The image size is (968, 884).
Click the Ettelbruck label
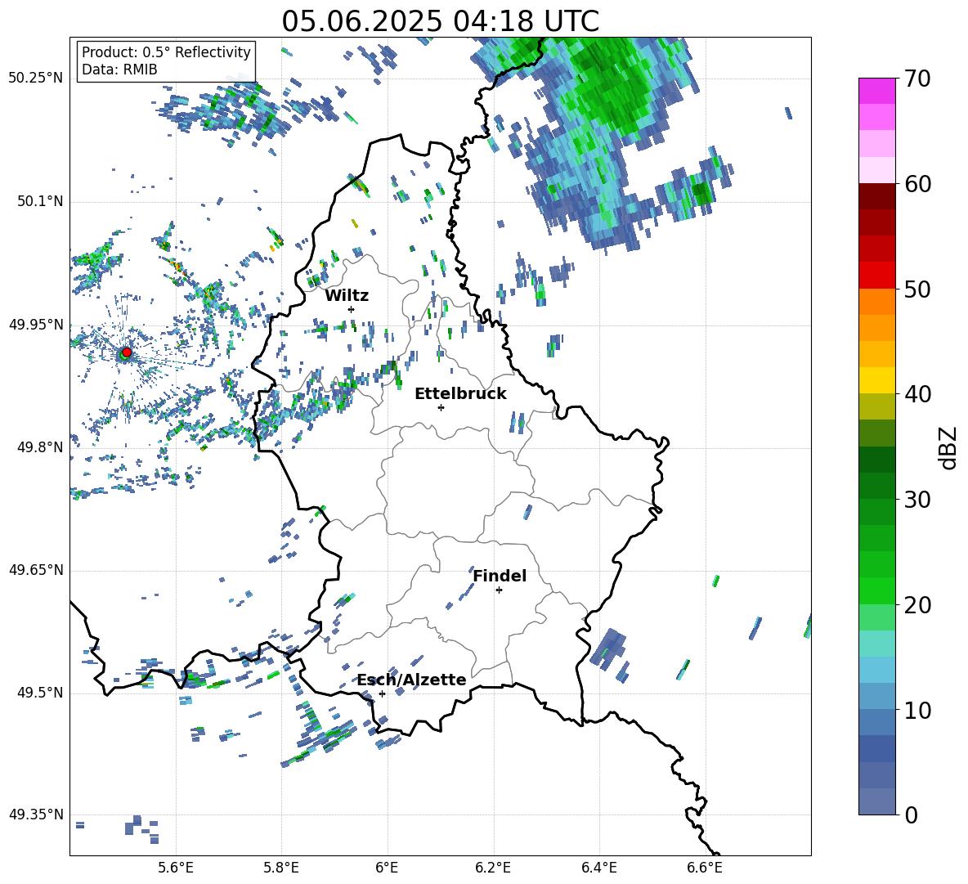click(x=460, y=394)
